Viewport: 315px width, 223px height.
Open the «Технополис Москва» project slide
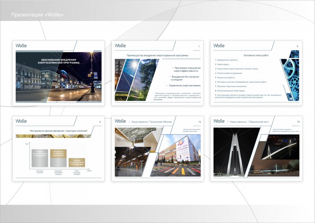point(157,149)
